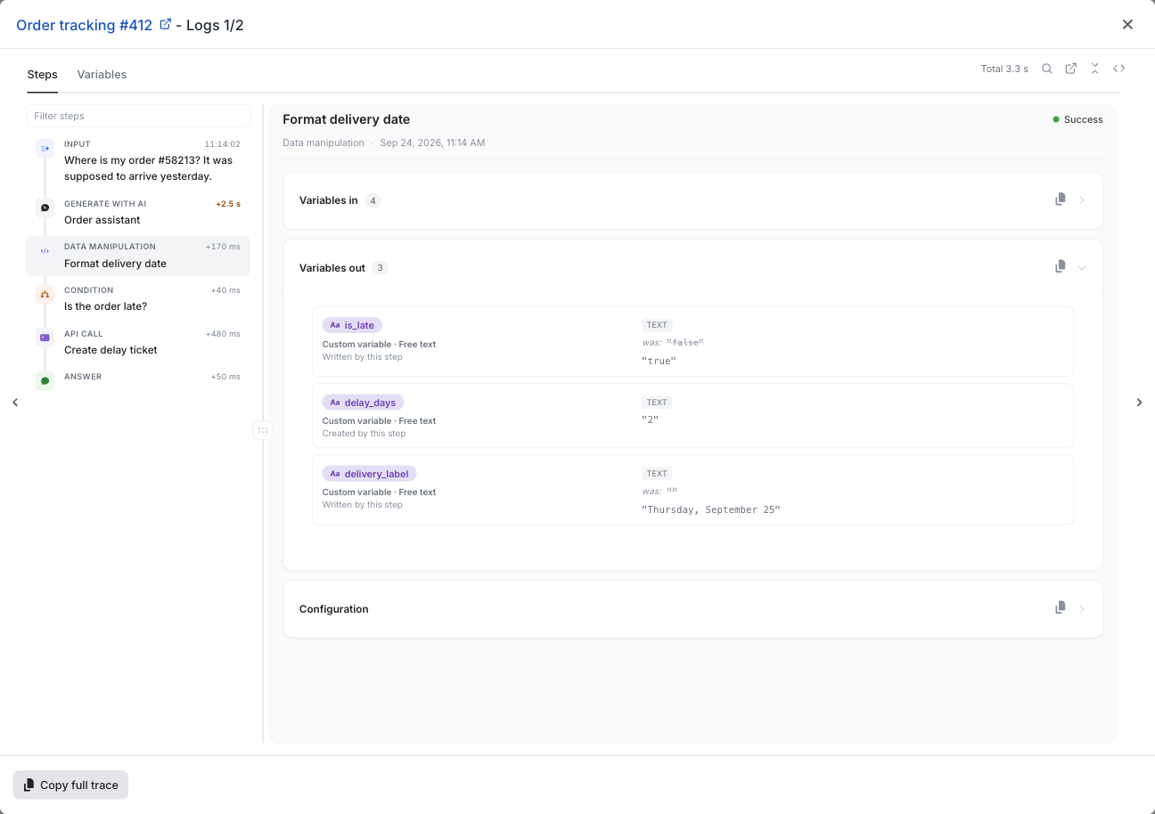Click the 11:14:02 timestamp
Viewport: 1155px width, 814px height.
point(222,144)
